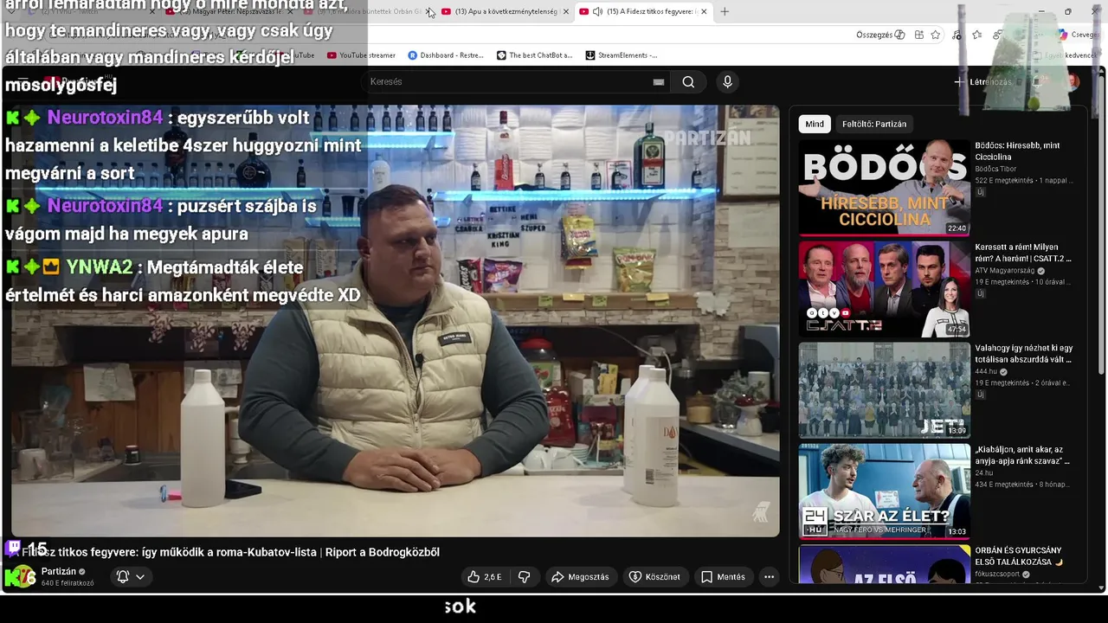Open Dashboard - Restream bookmark
Image resolution: width=1108 pixels, height=623 pixels.
pyautogui.click(x=446, y=55)
